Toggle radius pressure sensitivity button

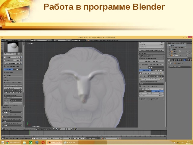21,57
